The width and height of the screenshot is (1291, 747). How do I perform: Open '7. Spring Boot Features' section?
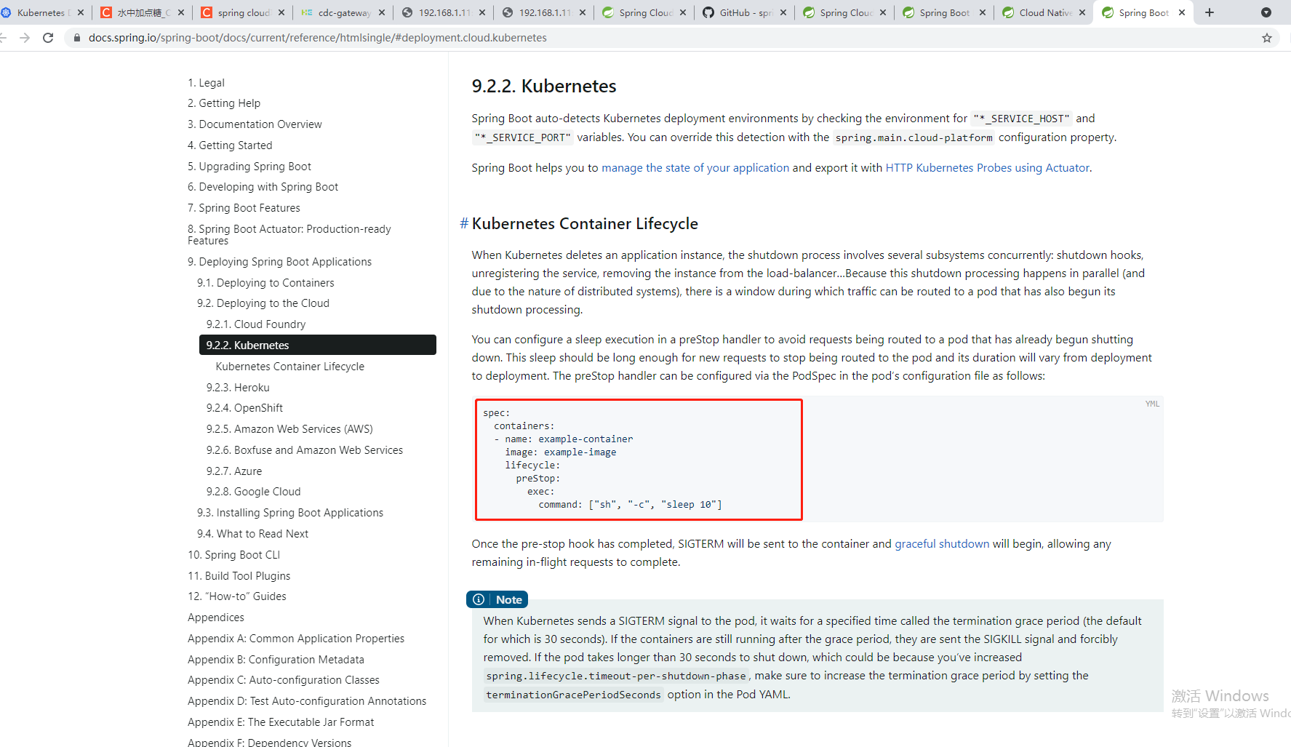point(244,208)
